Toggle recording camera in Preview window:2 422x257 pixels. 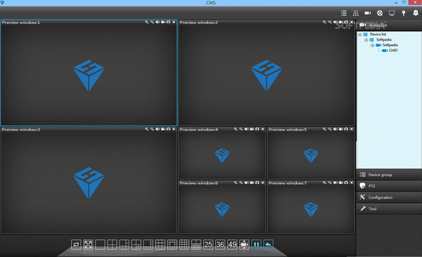point(340,22)
